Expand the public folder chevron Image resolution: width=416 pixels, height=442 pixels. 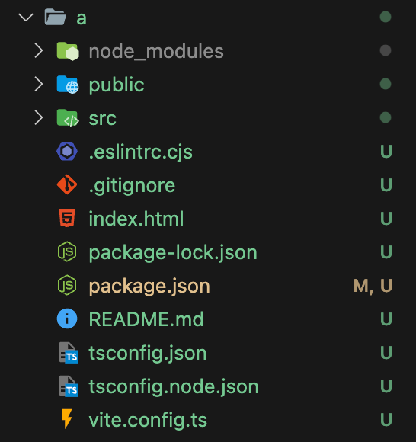click(39, 84)
